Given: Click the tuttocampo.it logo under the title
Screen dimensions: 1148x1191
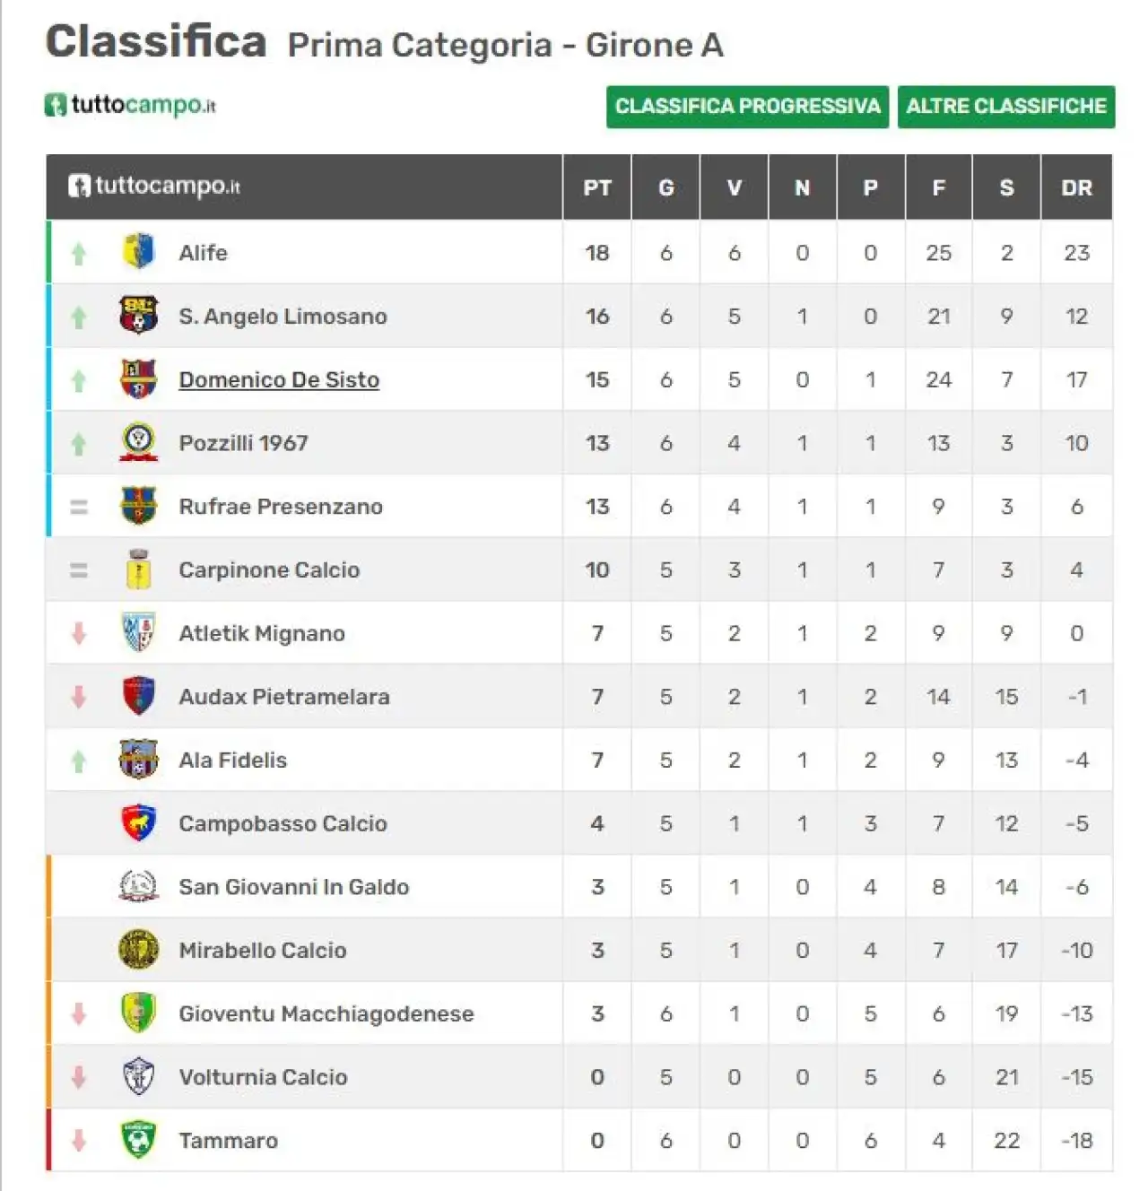Looking at the screenshot, I should (130, 105).
